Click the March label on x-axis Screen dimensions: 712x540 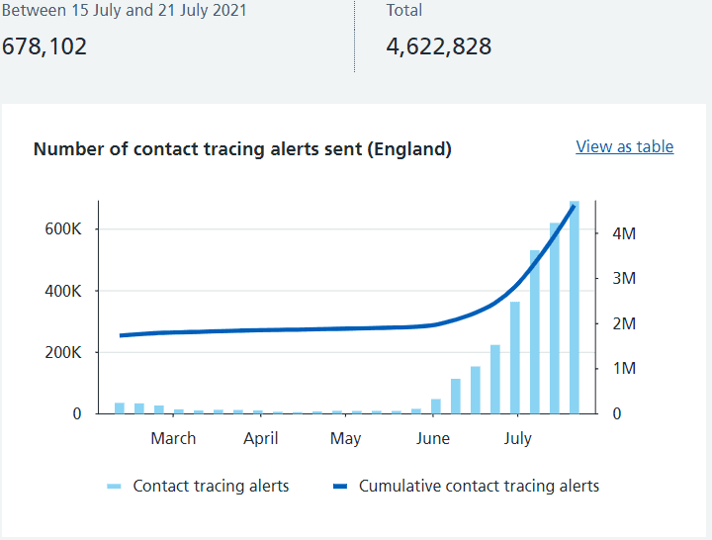(x=173, y=438)
